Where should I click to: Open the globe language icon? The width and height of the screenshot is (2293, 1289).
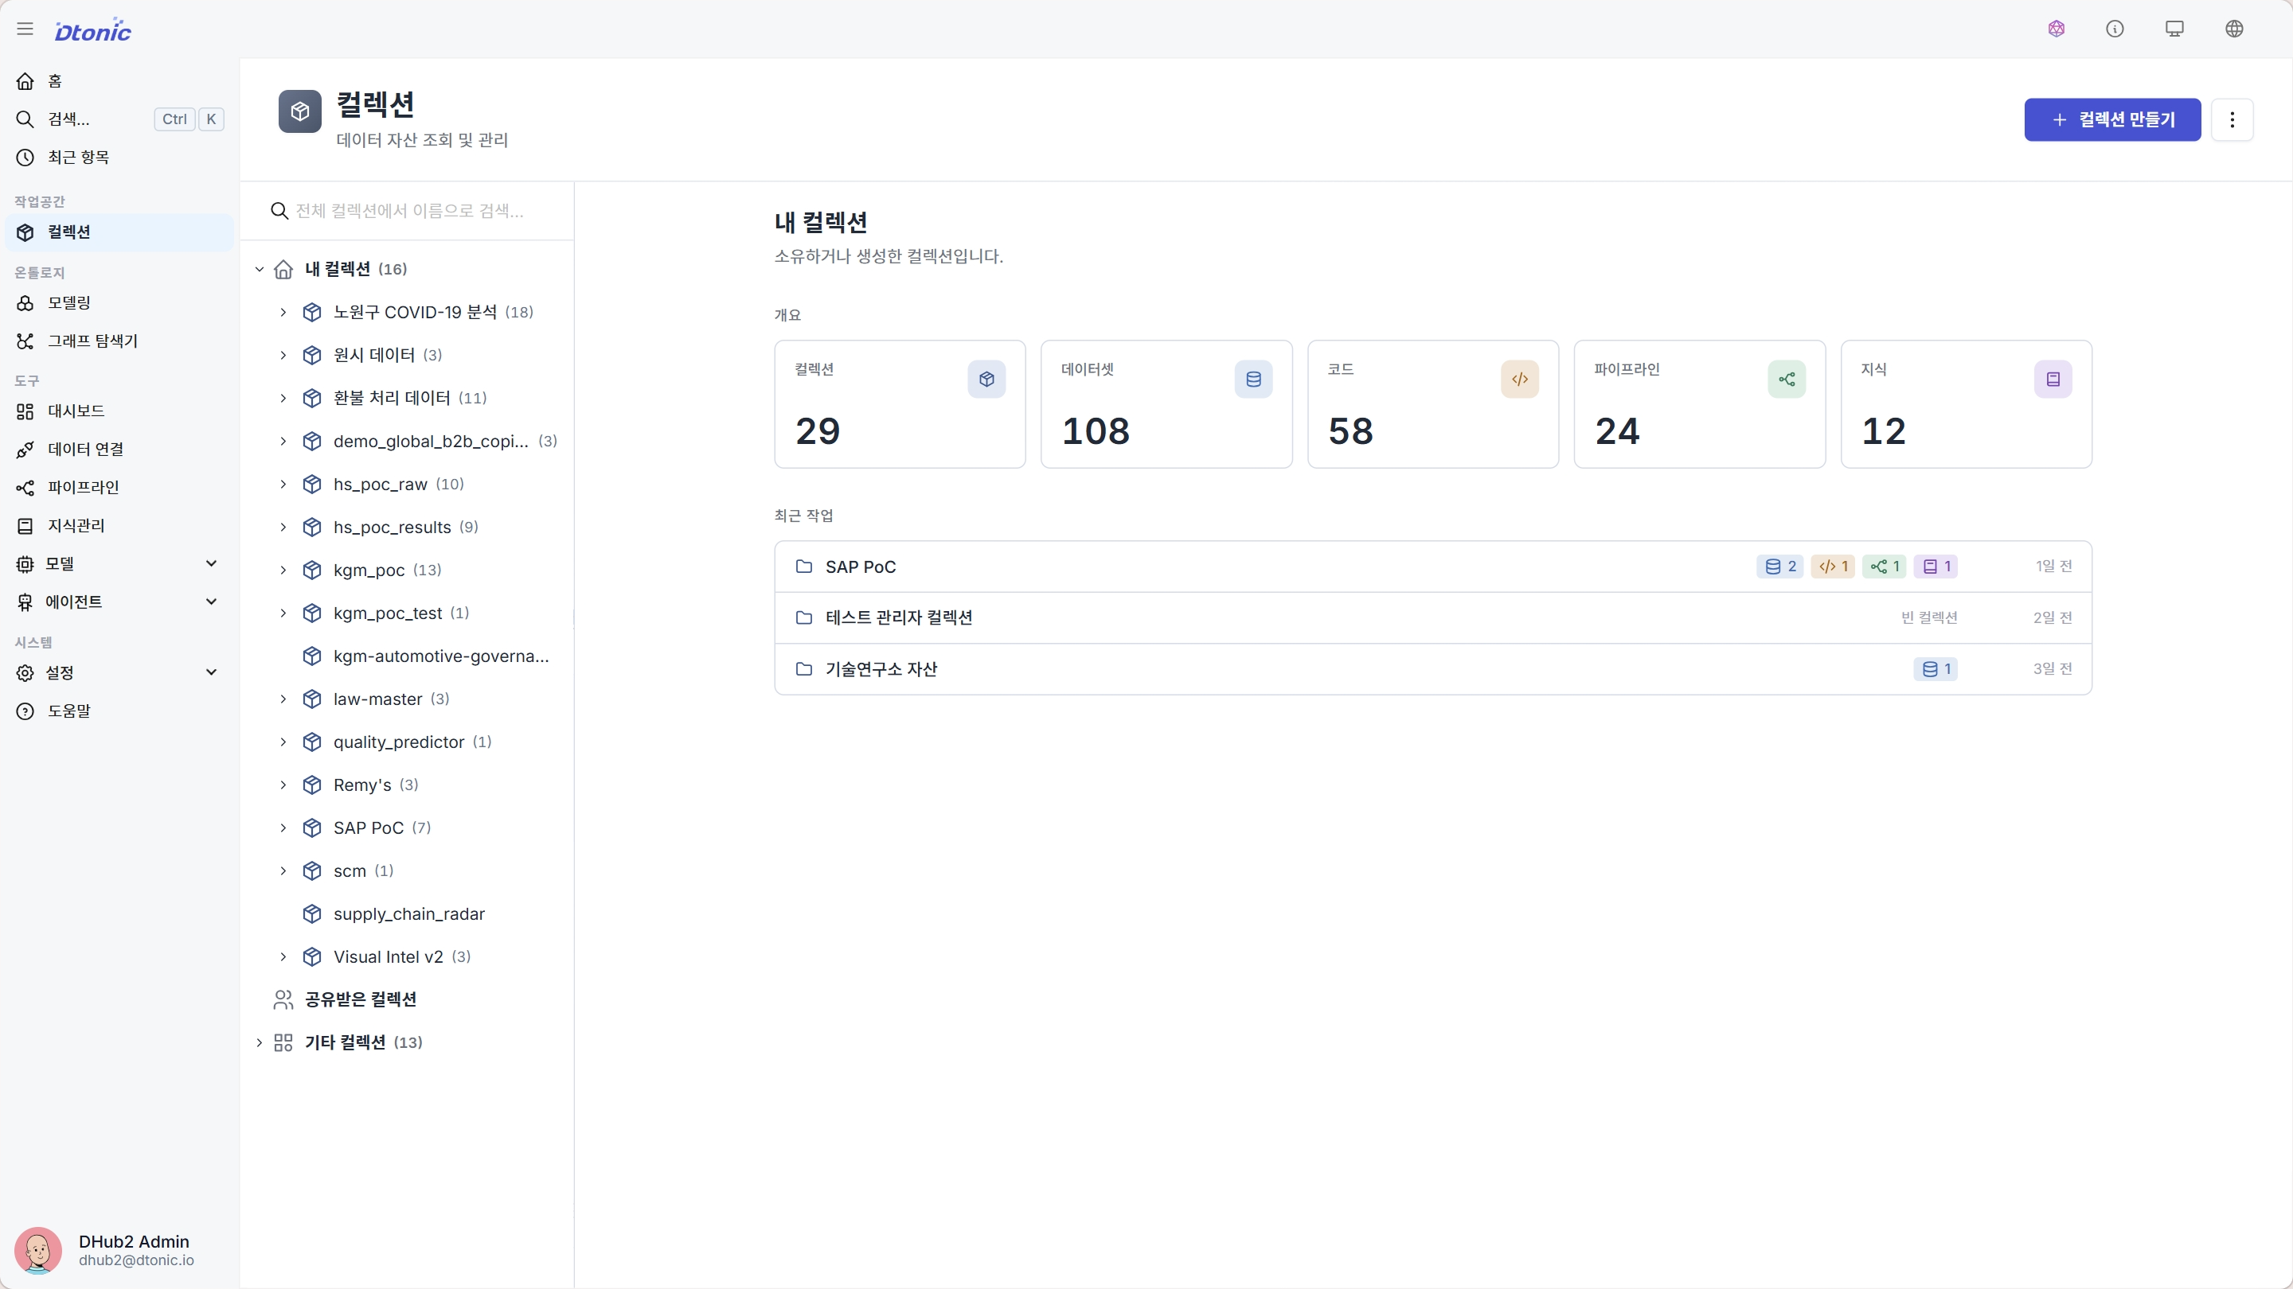2234,29
